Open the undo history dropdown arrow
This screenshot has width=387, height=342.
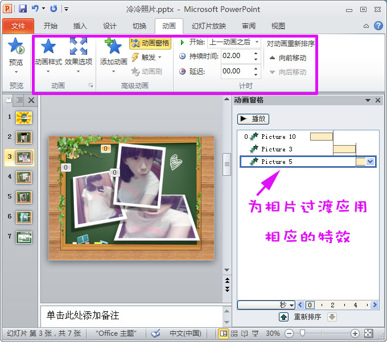pos(43,9)
